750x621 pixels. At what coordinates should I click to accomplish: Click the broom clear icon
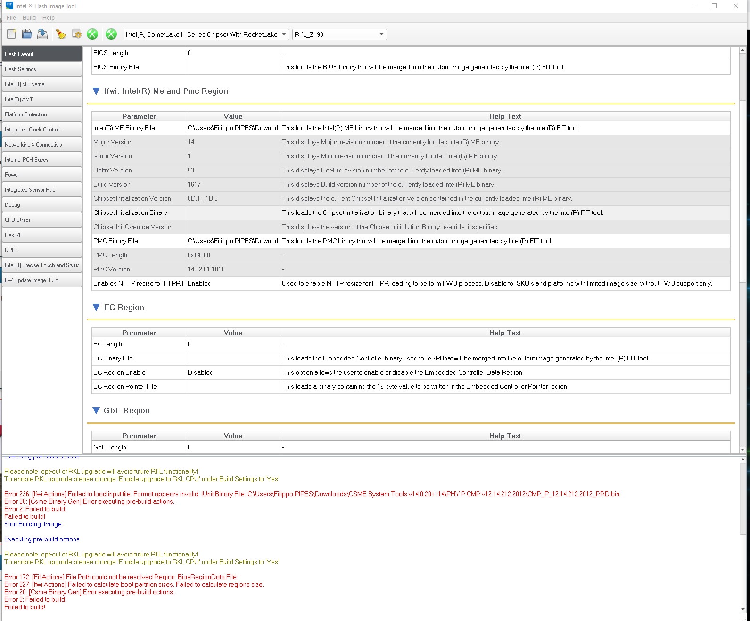click(x=61, y=34)
